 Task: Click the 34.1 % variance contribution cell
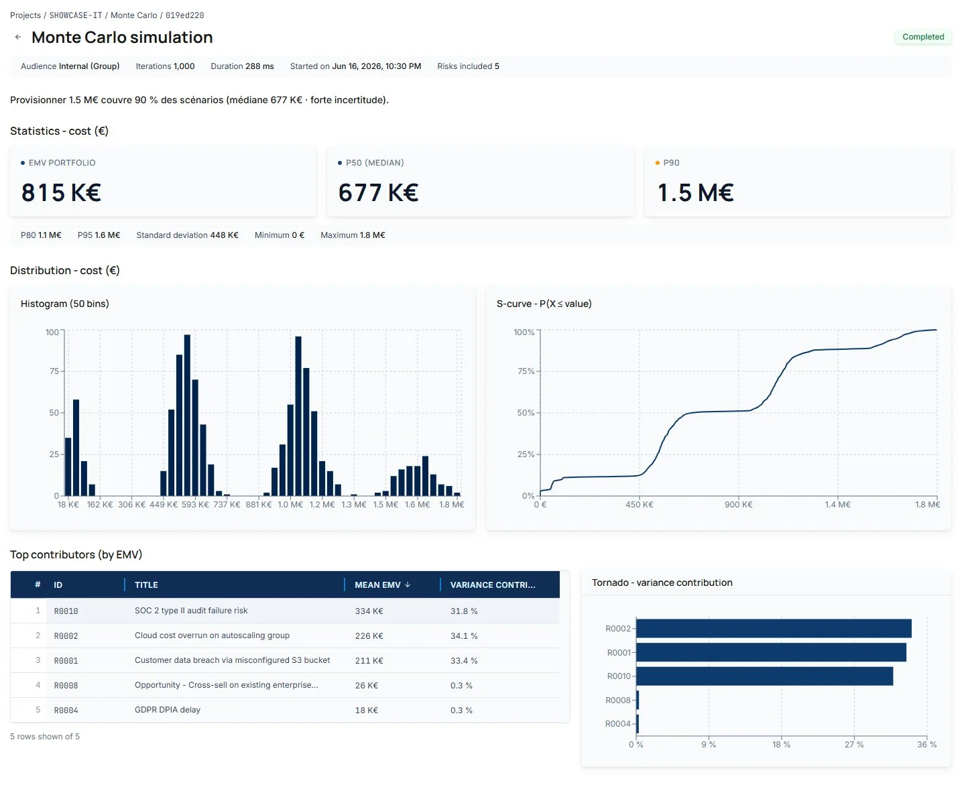[464, 636]
